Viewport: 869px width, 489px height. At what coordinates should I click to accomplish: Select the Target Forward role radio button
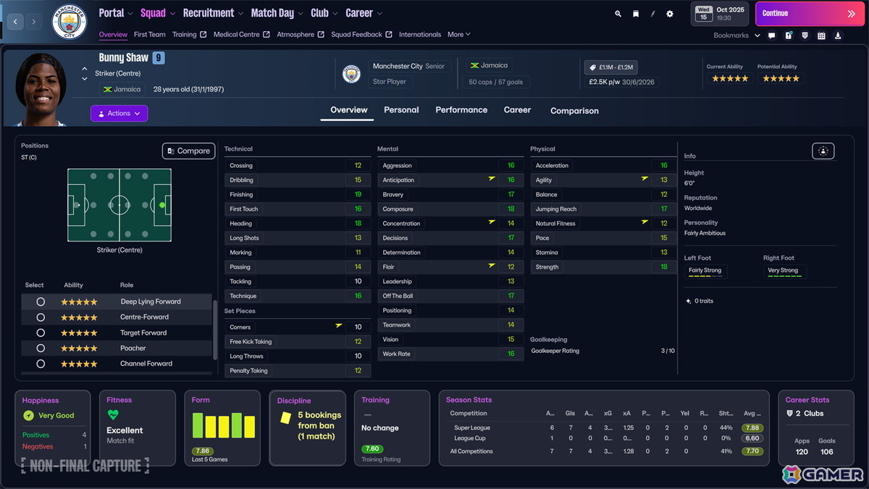pyautogui.click(x=41, y=332)
